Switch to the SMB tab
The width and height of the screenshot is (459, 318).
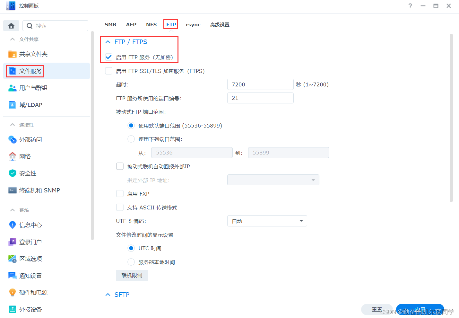(110, 24)
